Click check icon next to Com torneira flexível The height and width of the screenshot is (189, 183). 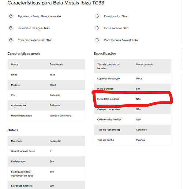97,40
